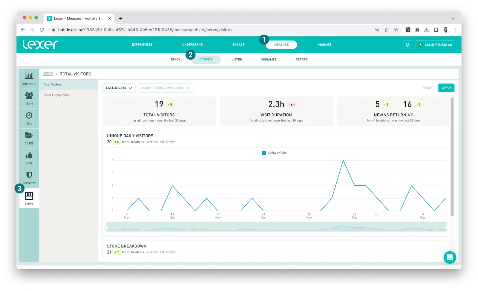Screen dimensions: 478x291
Task: Click the Reset button
Action: click(428, 88)
